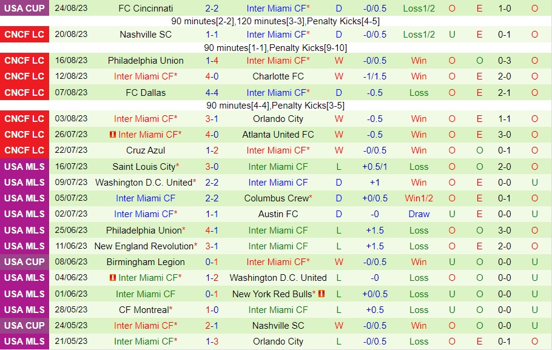The width and height of the screenshot is (552, 350).
Task: Click red card icon beside Inter Miami 04/06/23
Action: [x=113, y=277]
